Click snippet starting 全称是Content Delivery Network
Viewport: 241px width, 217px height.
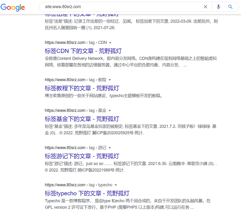coord(131,62)
